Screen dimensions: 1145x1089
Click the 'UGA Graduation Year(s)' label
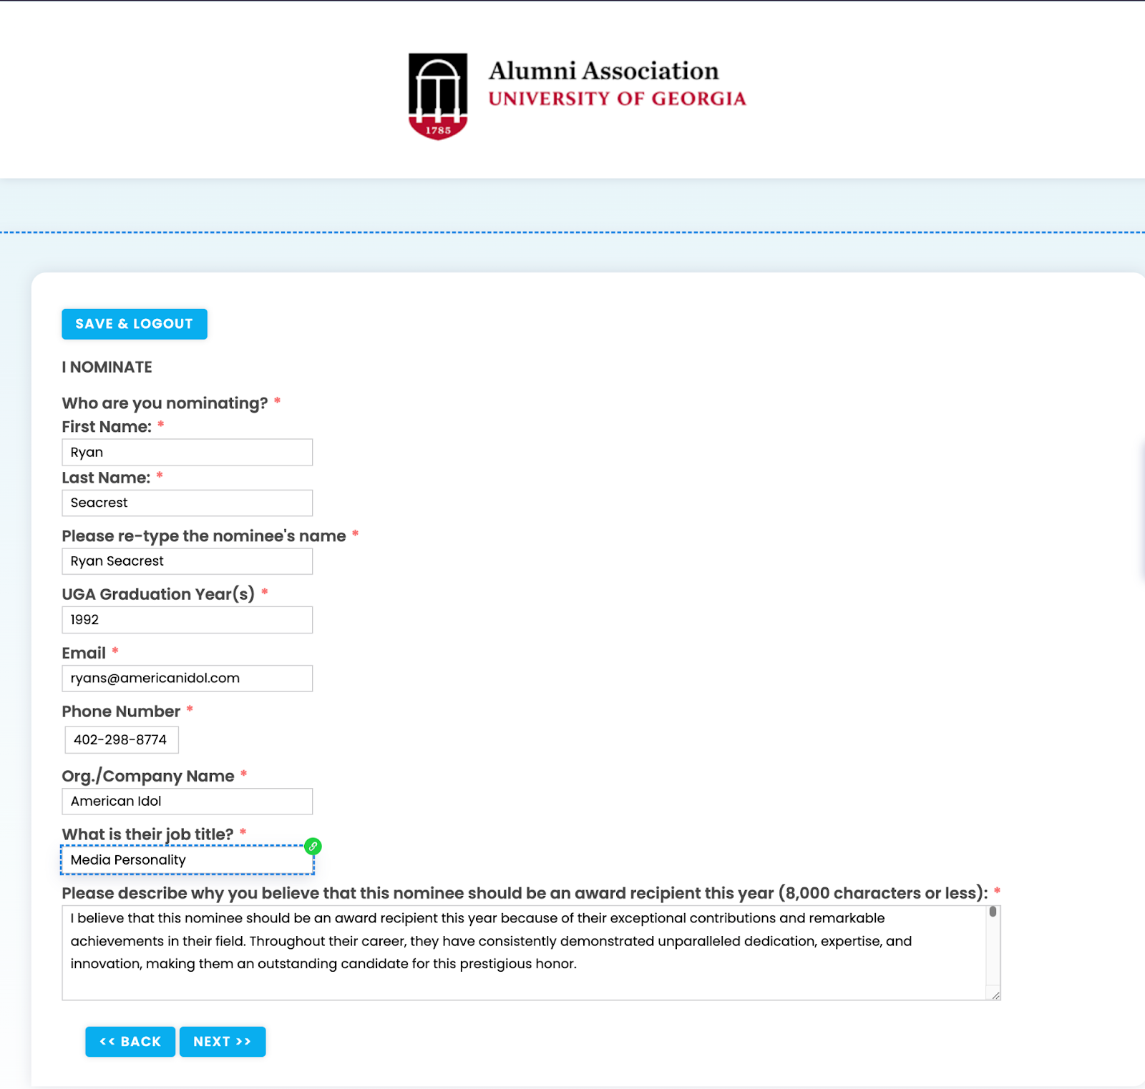(158, 594)
